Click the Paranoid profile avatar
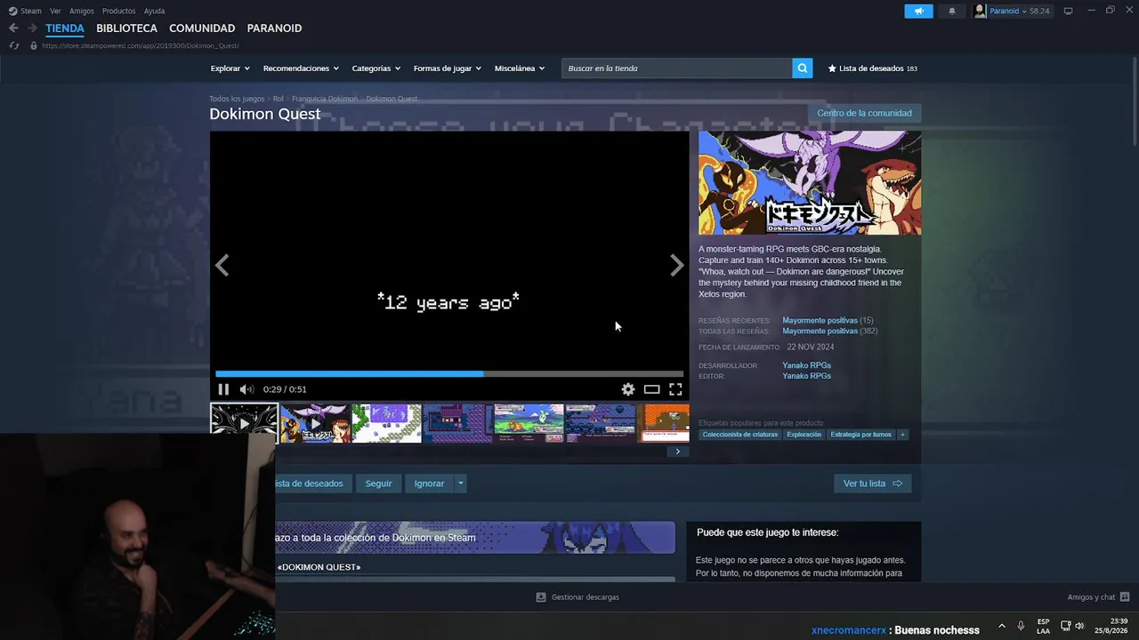Image resolution: width=1139 pixels, height=640 pixels. [x=980, y=11]
